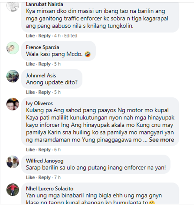Reply to Lanrubat Nairda's comment
The image size is (194, 207).
click(x=44, y=36)
